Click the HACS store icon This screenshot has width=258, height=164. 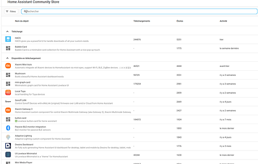(x=8, y=39)
